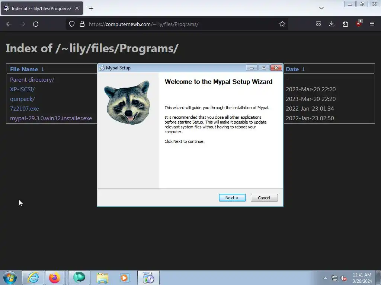Click the muted volume tray icon
The image size is (381, 285).
[x=343, y=278]
